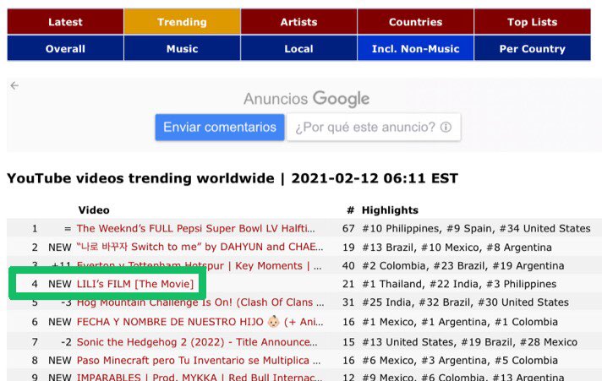Click the back arrow in the ad box
This screenshot has height=381, width=602.
click(14, 85)
